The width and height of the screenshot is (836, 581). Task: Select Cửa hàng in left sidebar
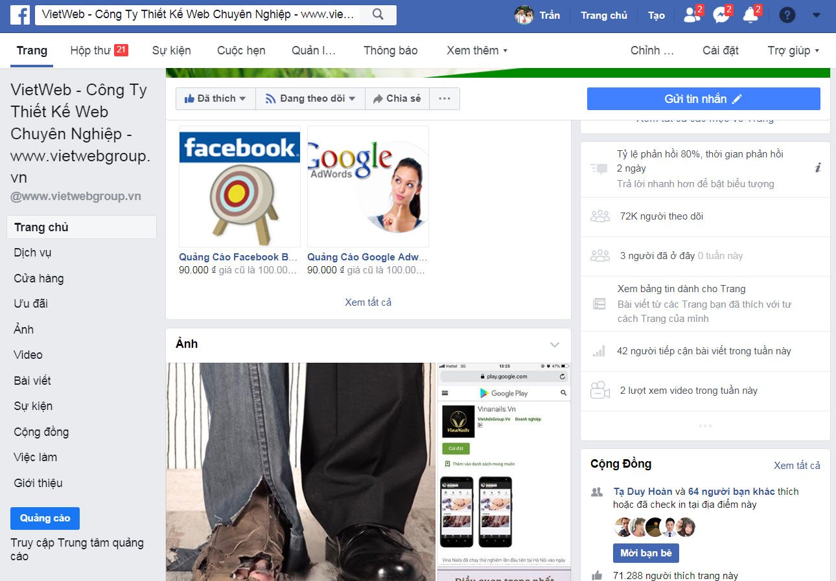[x=39, y=279]
